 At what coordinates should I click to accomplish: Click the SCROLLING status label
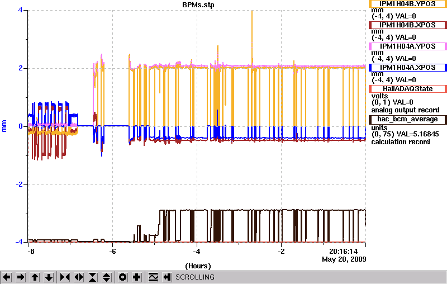(x=195, y=277)
